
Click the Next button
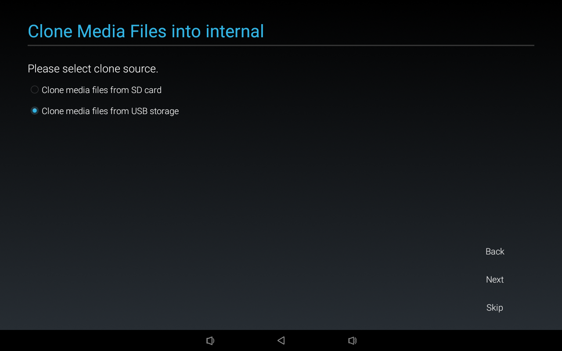(x=495, y=279)
